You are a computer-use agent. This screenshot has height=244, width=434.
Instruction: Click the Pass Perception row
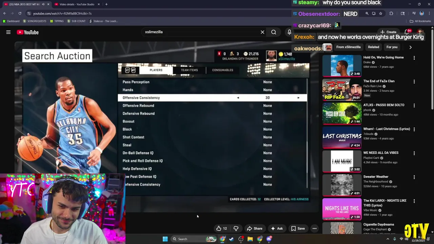[212, 82]
